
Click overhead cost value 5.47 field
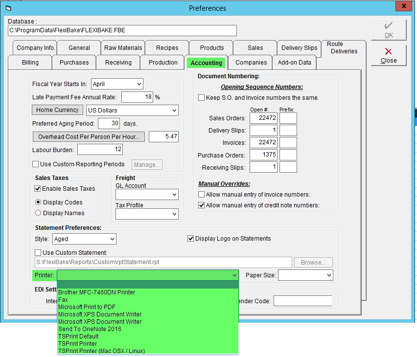pyautogui.click(x=163, y=136)
